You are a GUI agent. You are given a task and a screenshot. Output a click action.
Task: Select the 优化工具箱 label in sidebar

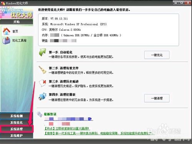pyautogui.click(x=19, y=40)
